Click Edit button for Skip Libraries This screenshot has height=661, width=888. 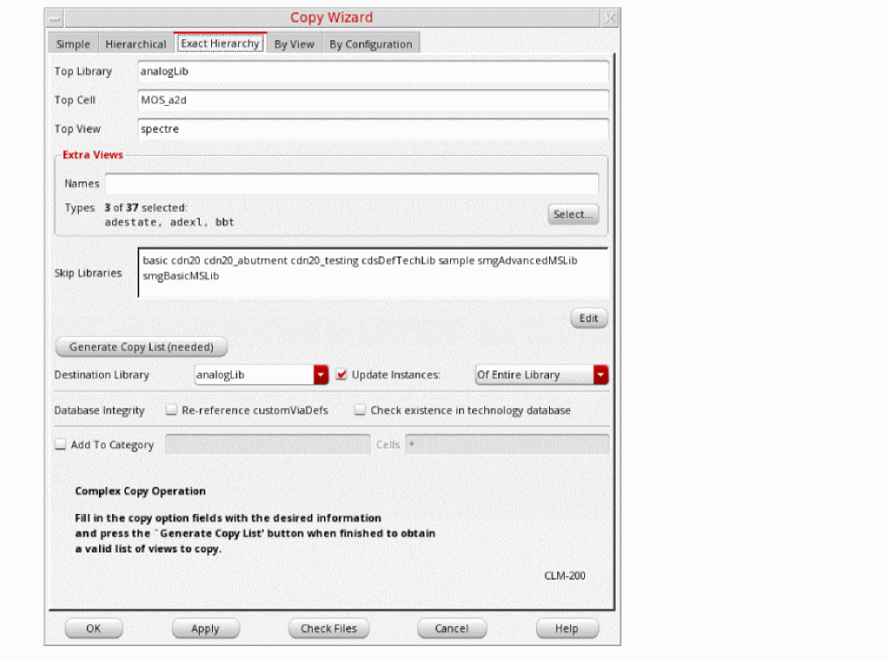pyautogui.click(x=588, y=319)
